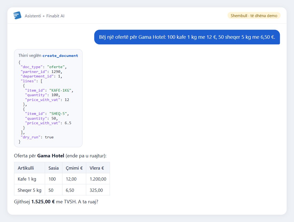Image resolution: width=294 pixels, height=222 pixels.
Task: Click the 'Kafe 1 kg' table cell
Action: coord(30,179)
